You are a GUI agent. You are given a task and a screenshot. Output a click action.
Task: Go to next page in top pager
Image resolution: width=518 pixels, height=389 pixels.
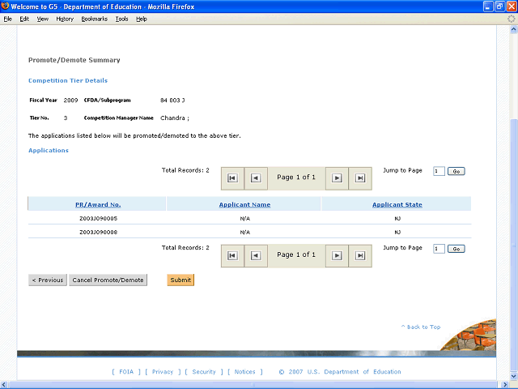(337, 178)
